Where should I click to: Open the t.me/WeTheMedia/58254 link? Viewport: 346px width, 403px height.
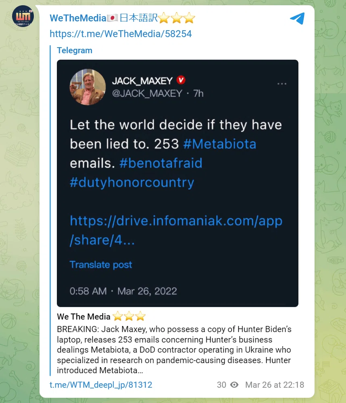pyautogui.click(x=121, y=33)
